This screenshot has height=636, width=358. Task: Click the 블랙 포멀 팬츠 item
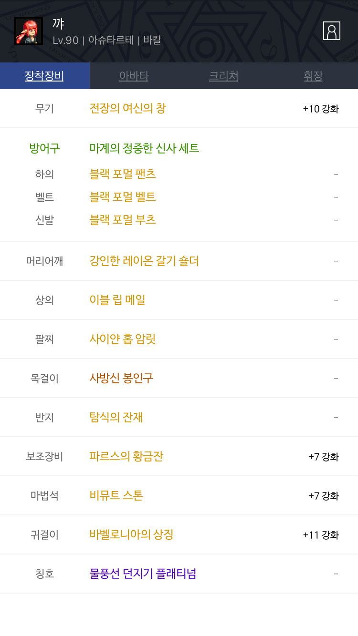[123, 174]
